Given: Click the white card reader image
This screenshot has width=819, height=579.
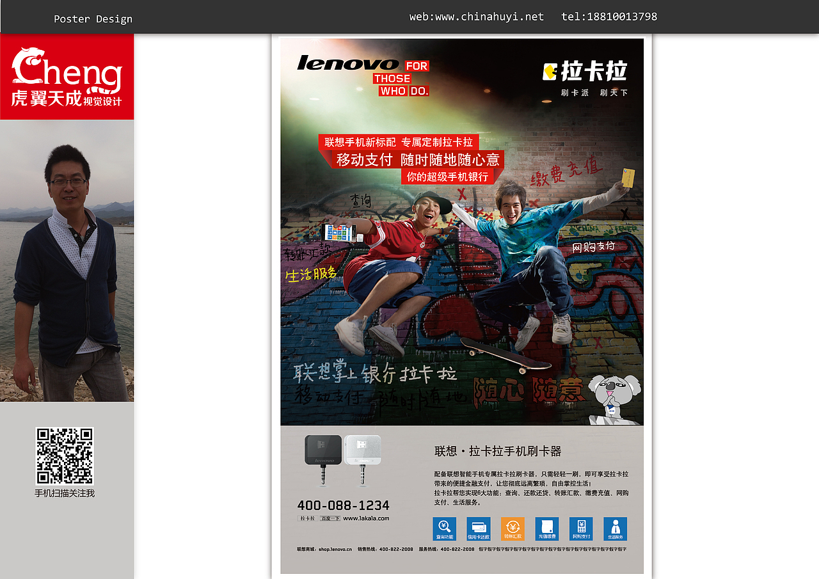Looking at the screenshot, I should (363, 460).
